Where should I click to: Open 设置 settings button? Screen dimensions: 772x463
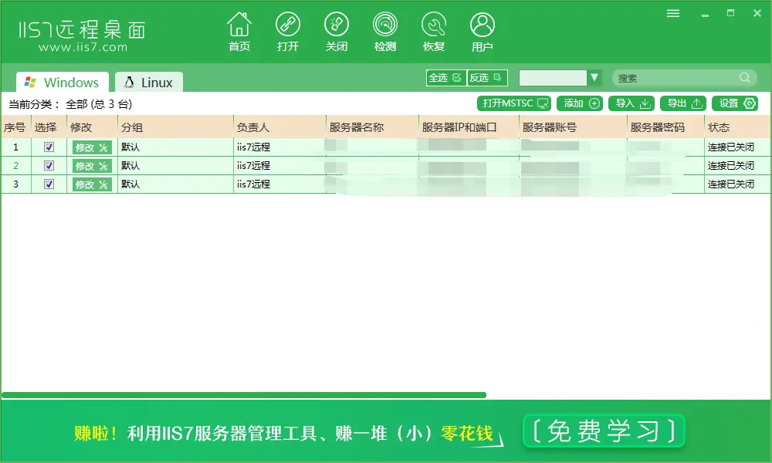pyautogui.click(x=735, y=103)
